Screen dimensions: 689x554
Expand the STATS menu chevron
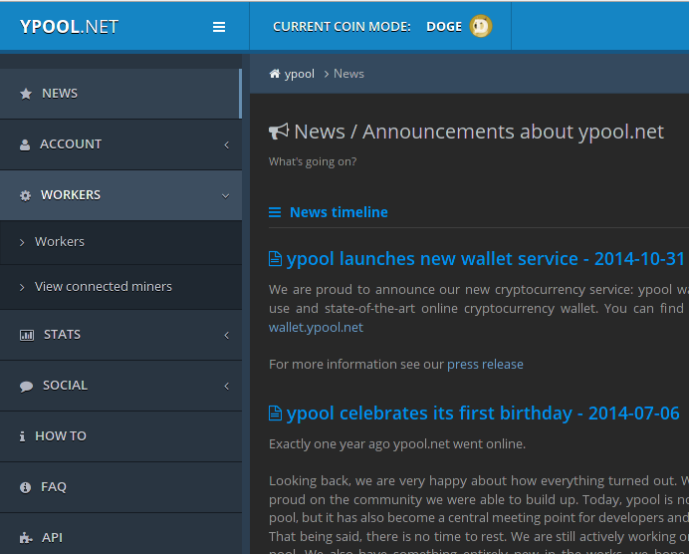pos(227,336)
